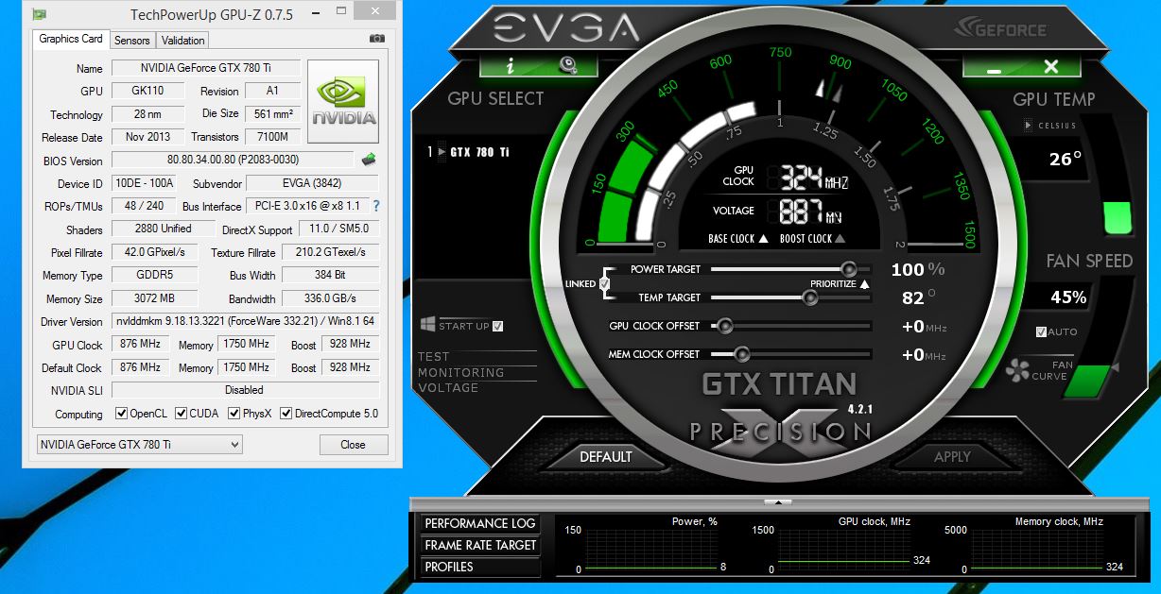Click the Apply button in Precision
This screenshot has width=1161, height=594.
point(952,457)
